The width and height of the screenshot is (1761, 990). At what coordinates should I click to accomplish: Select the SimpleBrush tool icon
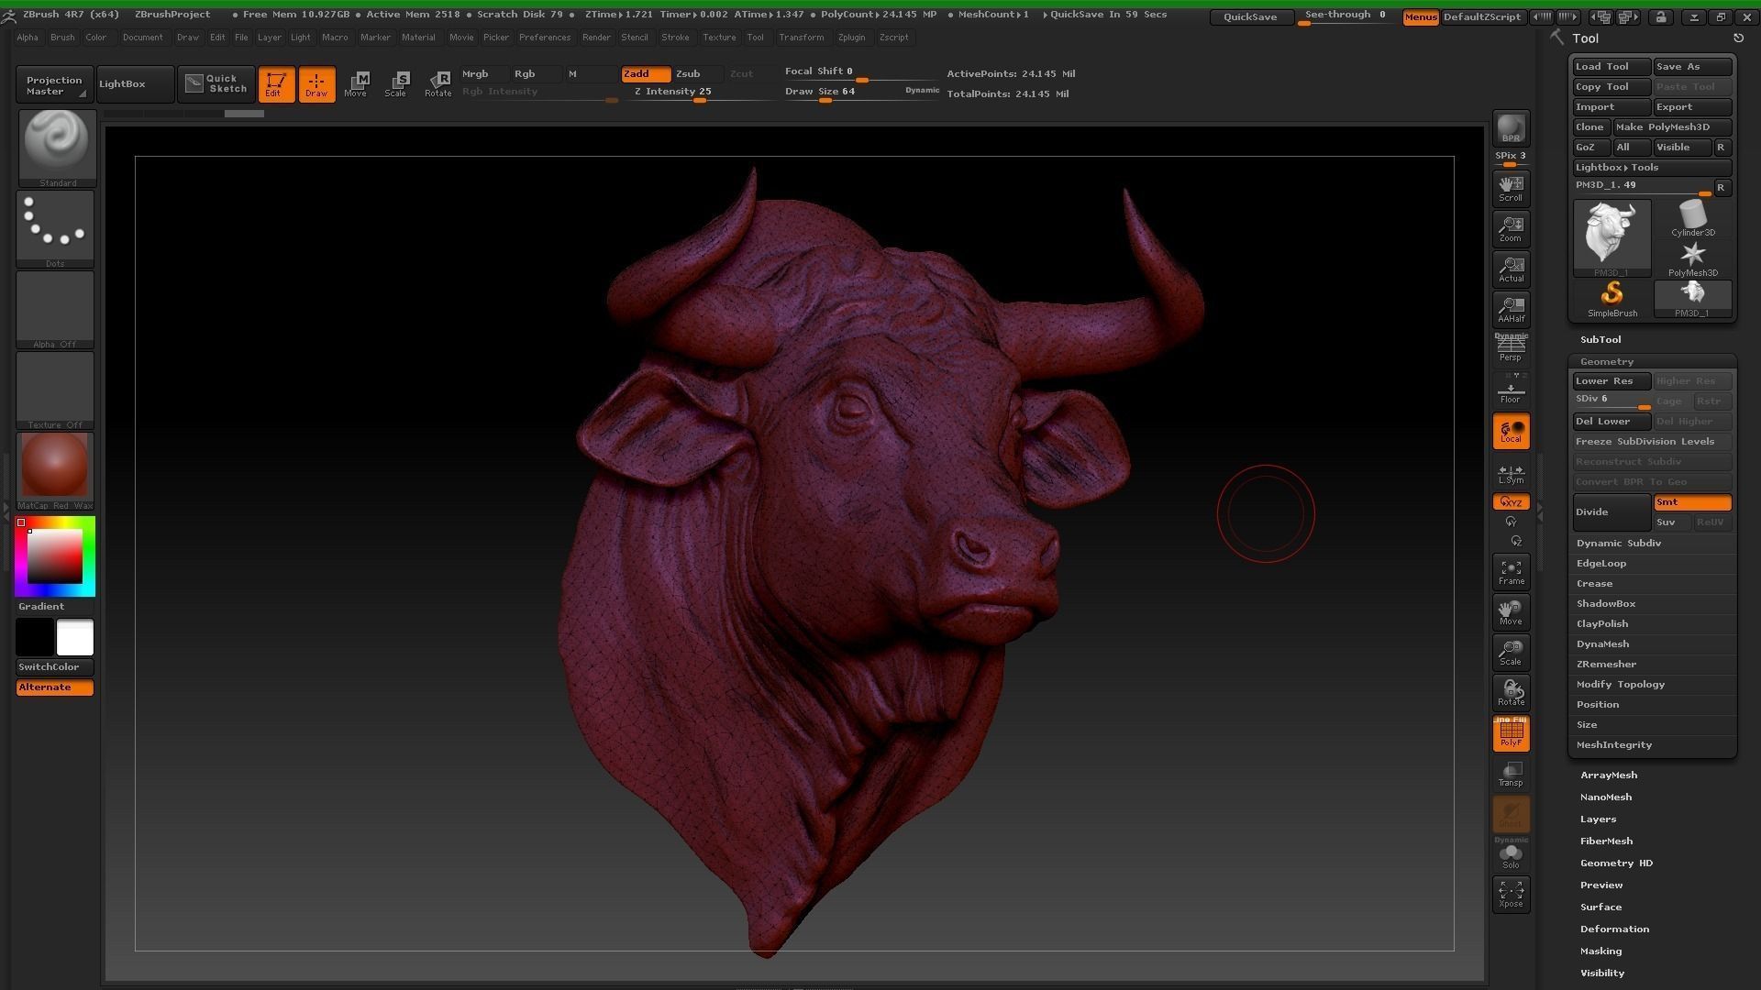coord(1611,299)
